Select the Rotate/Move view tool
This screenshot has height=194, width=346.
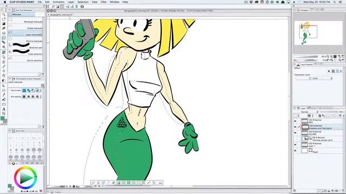(4, 19)
